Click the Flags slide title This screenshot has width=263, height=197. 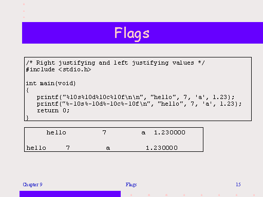click(131, 34)
